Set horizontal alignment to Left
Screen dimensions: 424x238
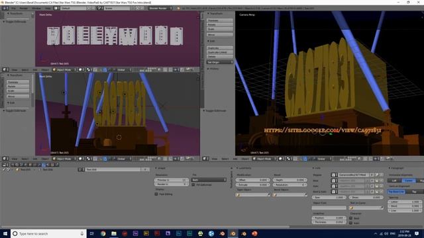tap(394, 180)
